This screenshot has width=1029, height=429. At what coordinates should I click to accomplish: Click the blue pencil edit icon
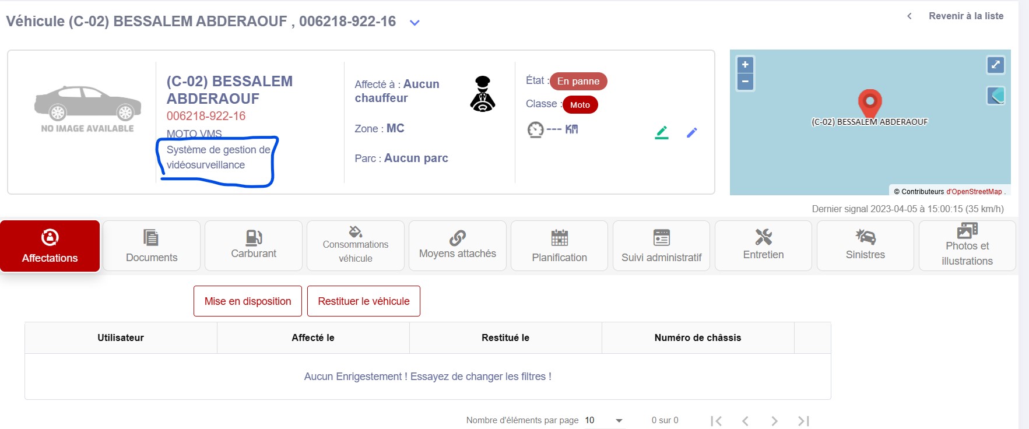[x=692, y=133]
